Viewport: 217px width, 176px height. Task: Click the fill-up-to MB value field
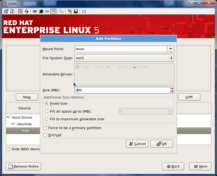144,111
